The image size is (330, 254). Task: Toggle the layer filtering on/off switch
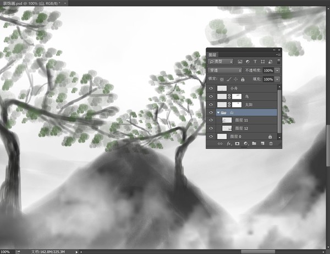coord(279,62)
